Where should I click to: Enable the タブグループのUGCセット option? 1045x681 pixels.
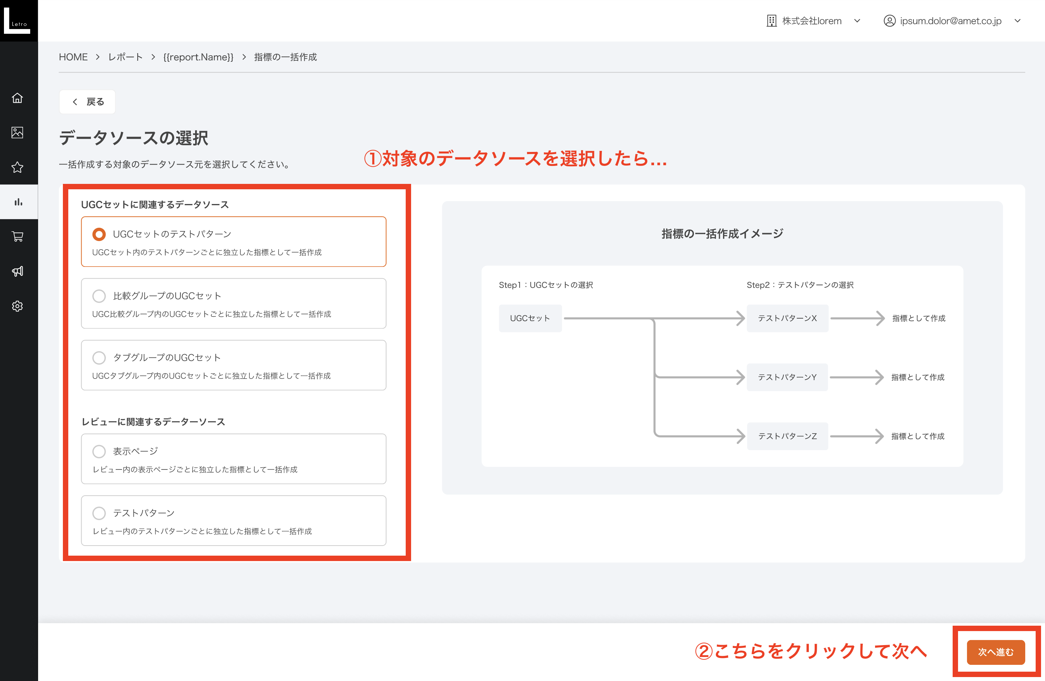(99, 358)
